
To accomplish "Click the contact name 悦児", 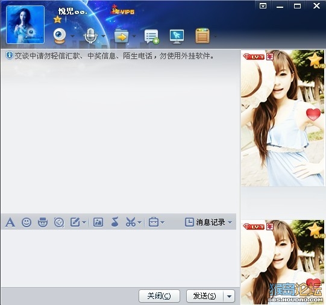I will pos(72,11).
